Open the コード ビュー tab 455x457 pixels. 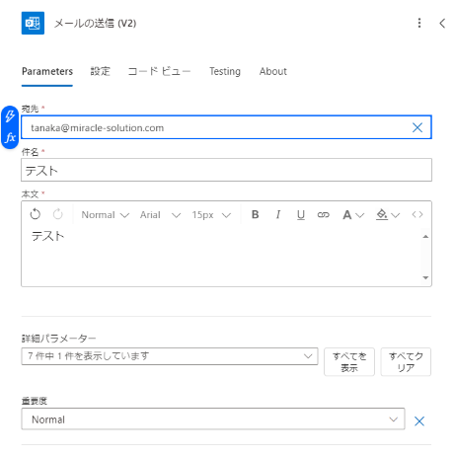click(x=159, y=71)
